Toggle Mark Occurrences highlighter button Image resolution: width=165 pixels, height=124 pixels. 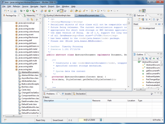[x=62, y=11]
